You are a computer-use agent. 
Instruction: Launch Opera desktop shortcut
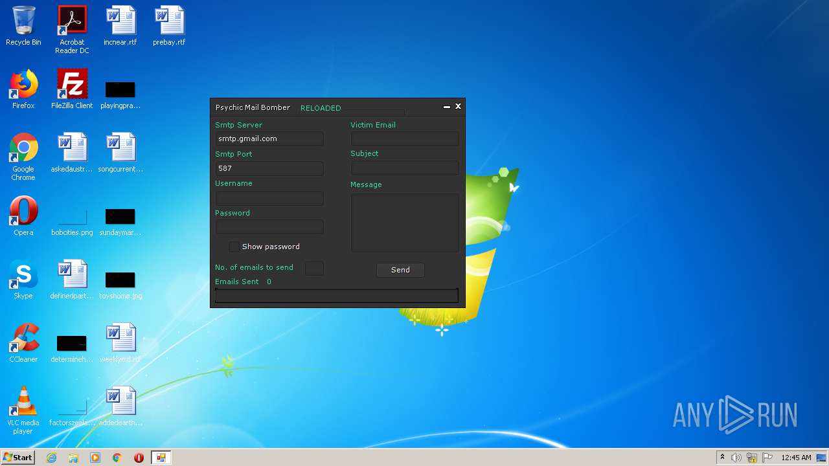pos(23,217)
